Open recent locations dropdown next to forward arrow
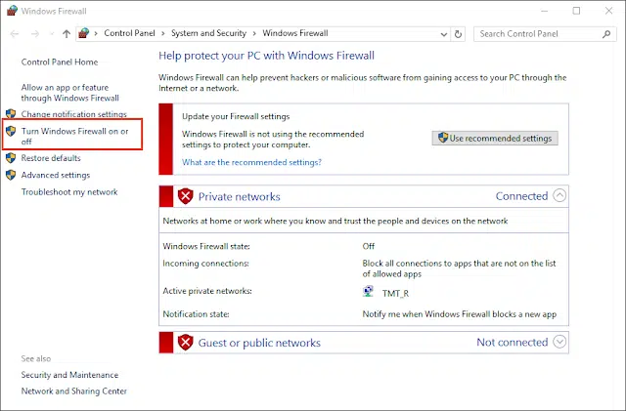The image size is (626, 411). 52,34
